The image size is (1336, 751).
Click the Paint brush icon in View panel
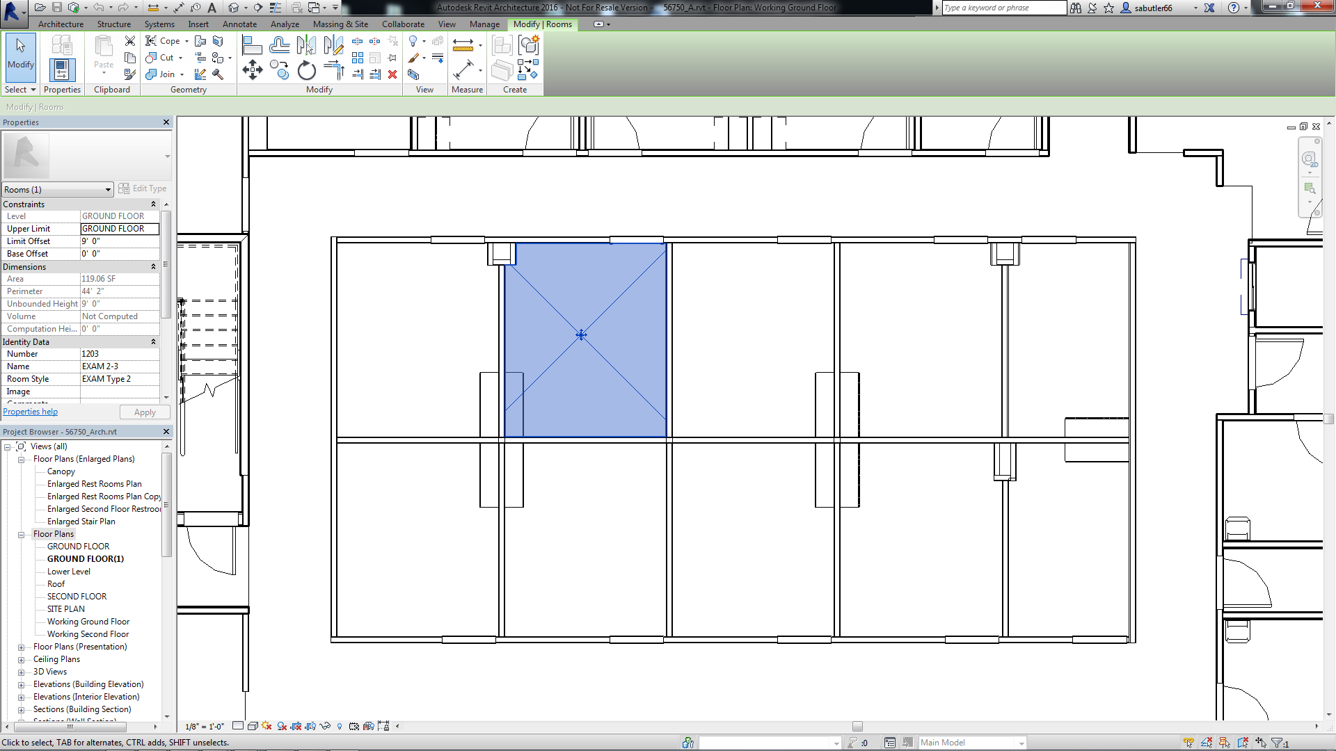(x=413, y=58)
